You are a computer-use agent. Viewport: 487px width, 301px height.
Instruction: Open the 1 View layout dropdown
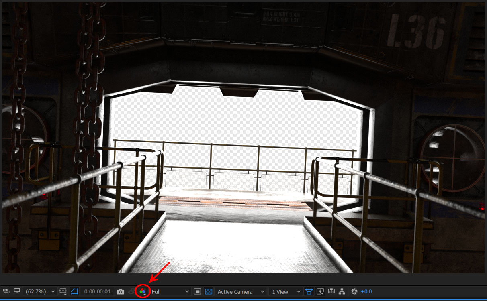point(286,292)
